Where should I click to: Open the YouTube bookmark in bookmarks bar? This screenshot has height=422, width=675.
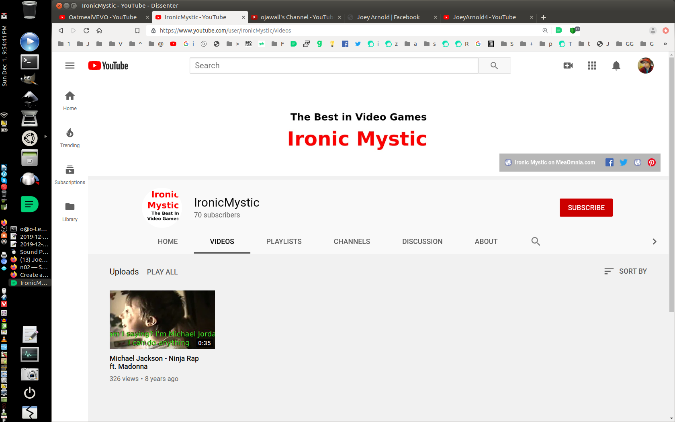[173, 44]
